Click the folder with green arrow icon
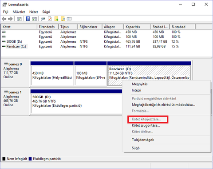Image resolution: width=213 pixels, height=169 pixels. pyautogui.click(x=56, y=19)
